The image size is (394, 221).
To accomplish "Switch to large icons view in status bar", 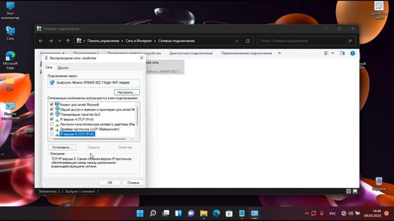I will [355, 191].
